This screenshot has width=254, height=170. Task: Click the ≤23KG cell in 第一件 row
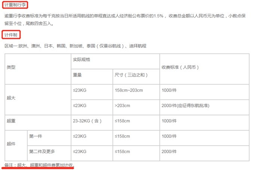click(92, 138)
